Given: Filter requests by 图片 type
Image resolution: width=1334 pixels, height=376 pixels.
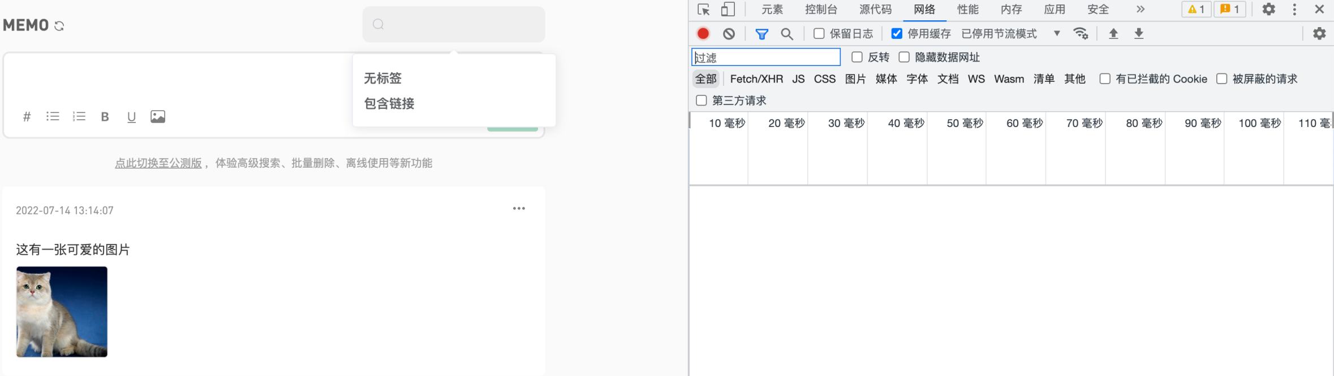Looking at the screenshot, I should [855, 79].
